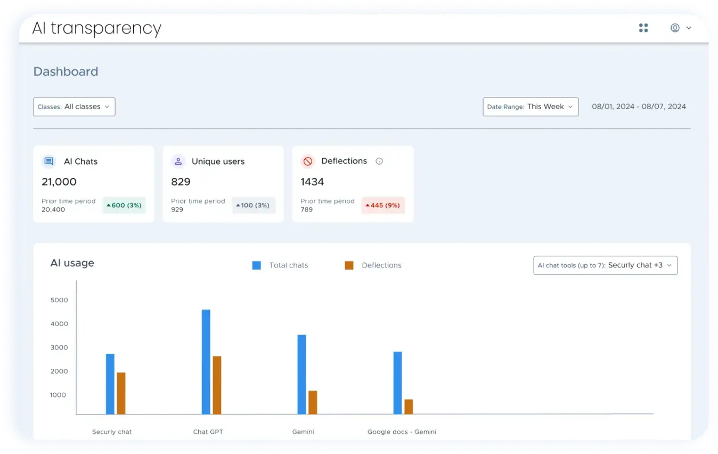The image size is (718, 454).
Task: Select the Chat GPT blue bar in the chart
Action: (x=205, y=361)
